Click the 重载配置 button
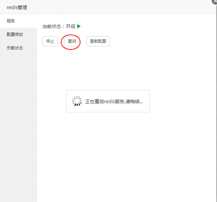The height and width of the screenshot is (202, 217). (98, 41)
